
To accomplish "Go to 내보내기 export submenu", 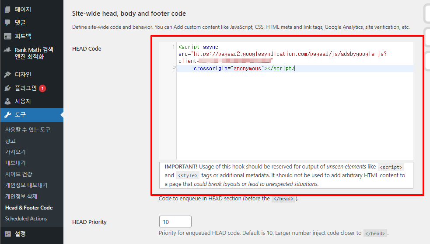I will [x=15, y=163].
